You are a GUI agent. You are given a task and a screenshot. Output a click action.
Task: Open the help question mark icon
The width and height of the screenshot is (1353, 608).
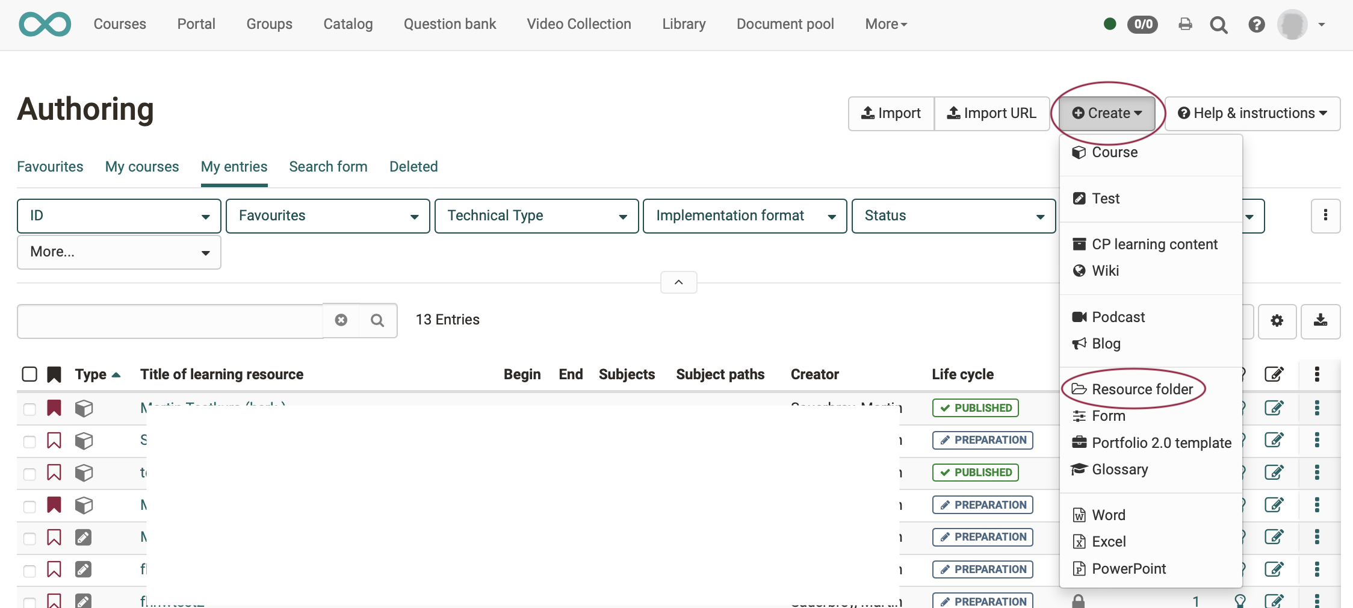coord(1257,25)
